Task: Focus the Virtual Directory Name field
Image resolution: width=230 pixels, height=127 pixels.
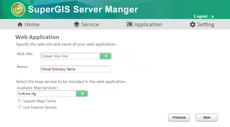Action: [75, 69]
